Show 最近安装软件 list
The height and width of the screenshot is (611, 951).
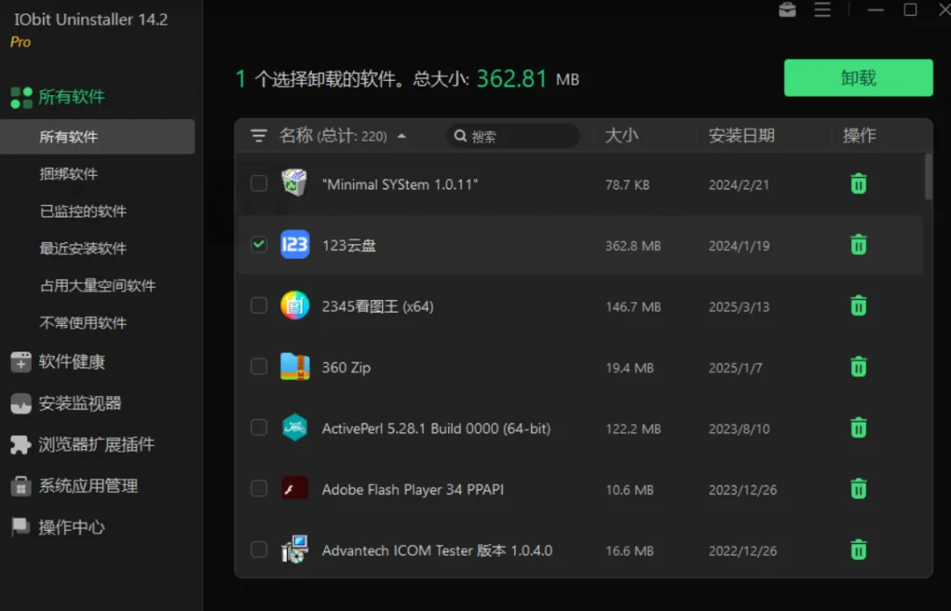point(83,248)
